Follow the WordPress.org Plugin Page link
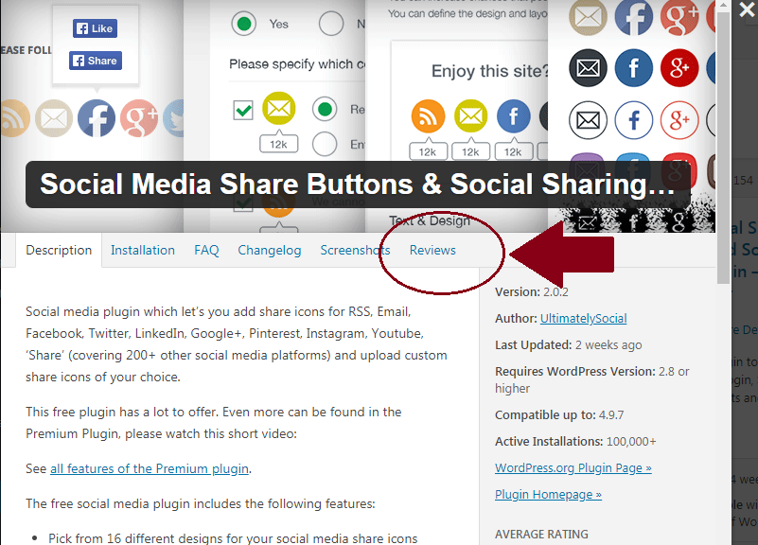The height and width of the screenshot is (545, 758). 573,468
